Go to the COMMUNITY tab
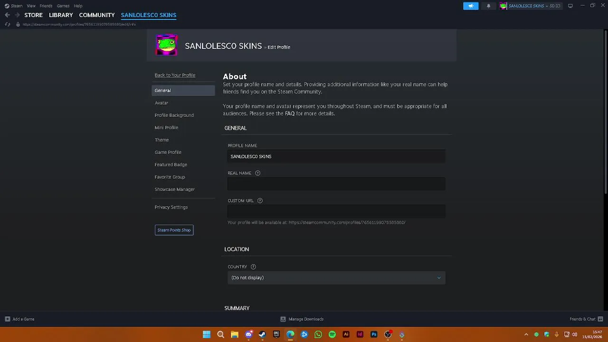608x342 pixels. (97, 15)
